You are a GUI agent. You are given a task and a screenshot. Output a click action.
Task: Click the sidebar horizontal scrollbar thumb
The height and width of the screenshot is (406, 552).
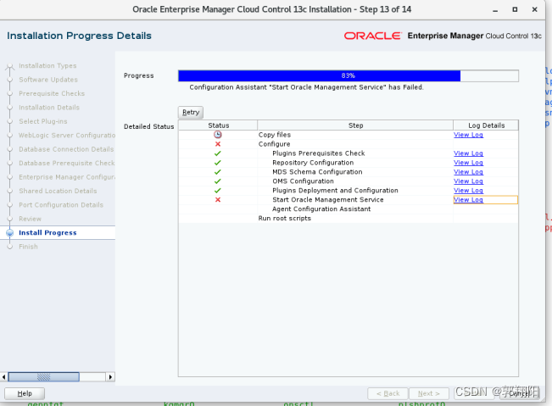[43, 377]
